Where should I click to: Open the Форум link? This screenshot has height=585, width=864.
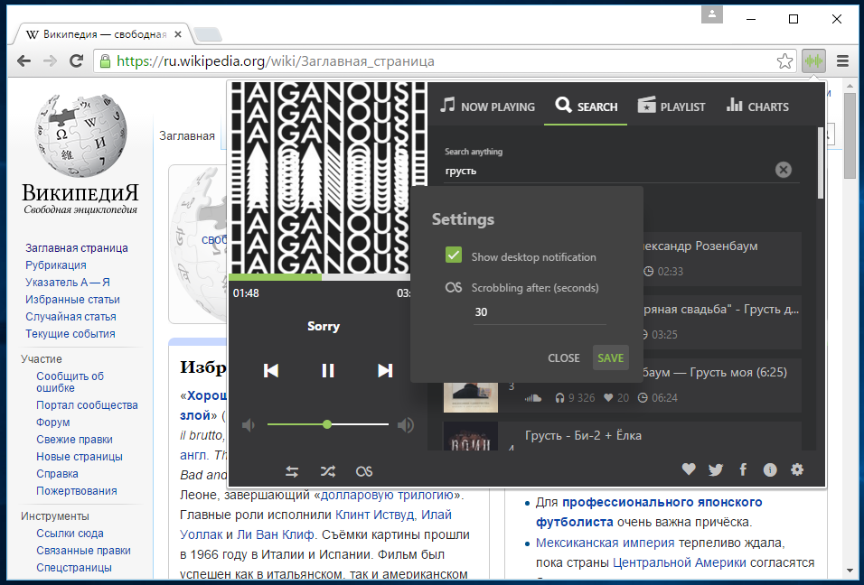(53, 422)
